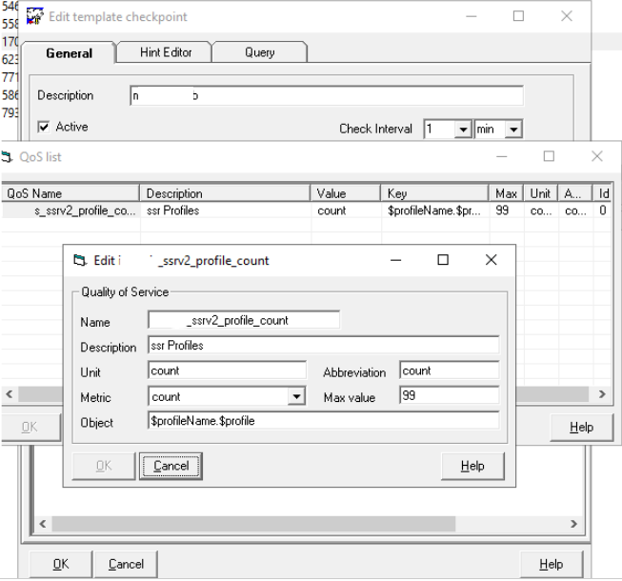This screenshot has width=622, height=581.
Task: Expand the Metric count dropdown
Action: tap(296, 397)
